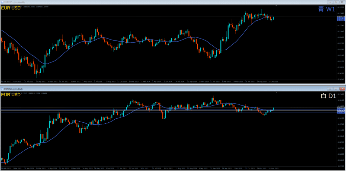
Task: Click chart shift triangle on Weekly chart
Action: [276, 6]
